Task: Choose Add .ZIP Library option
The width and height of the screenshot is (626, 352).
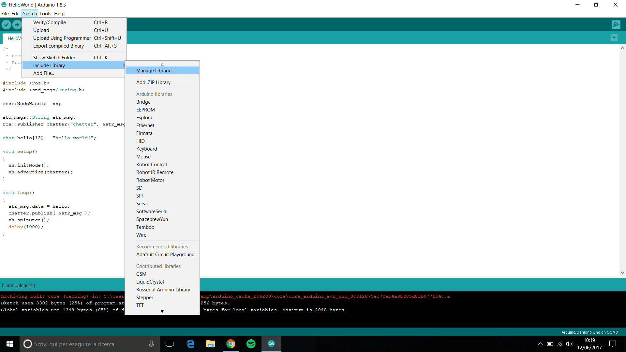Action: [x=155, y=82]
